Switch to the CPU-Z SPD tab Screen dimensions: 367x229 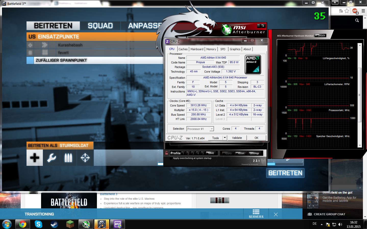[223, 49]
